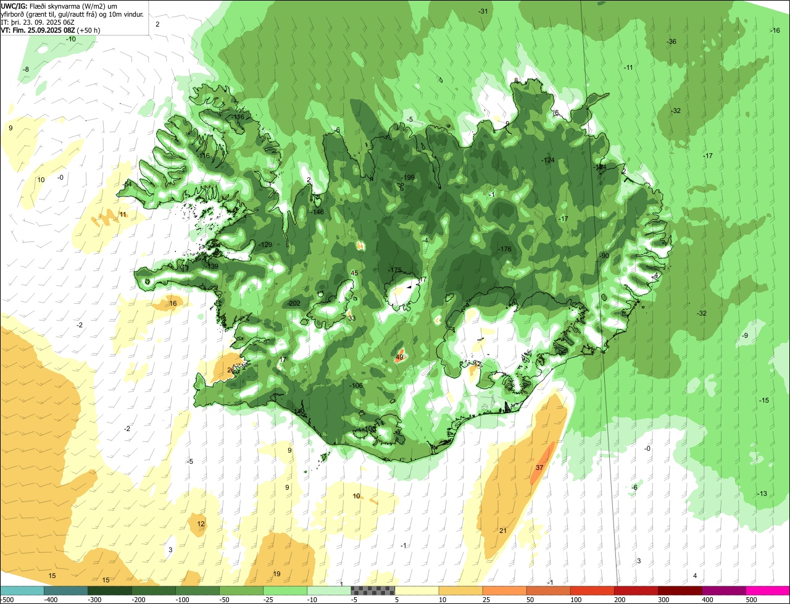Click the '-175' map value
Viewport: 790px width, 604px height.
click(x=395, y=270)
